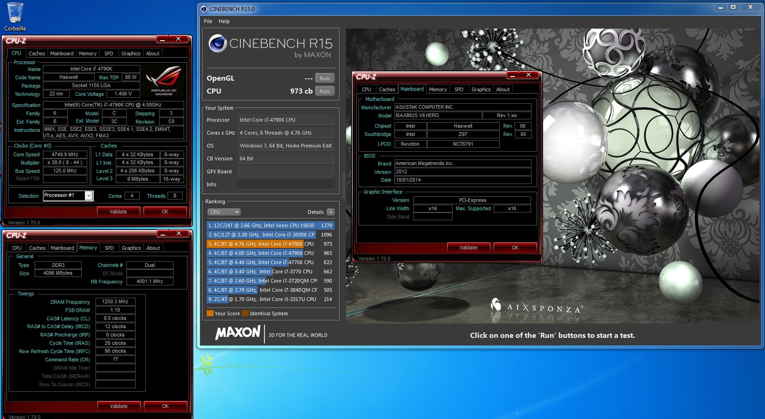Click the AIXSPONZA logo in render view
This screenshot has height=419, width=765.
point(537,306)
